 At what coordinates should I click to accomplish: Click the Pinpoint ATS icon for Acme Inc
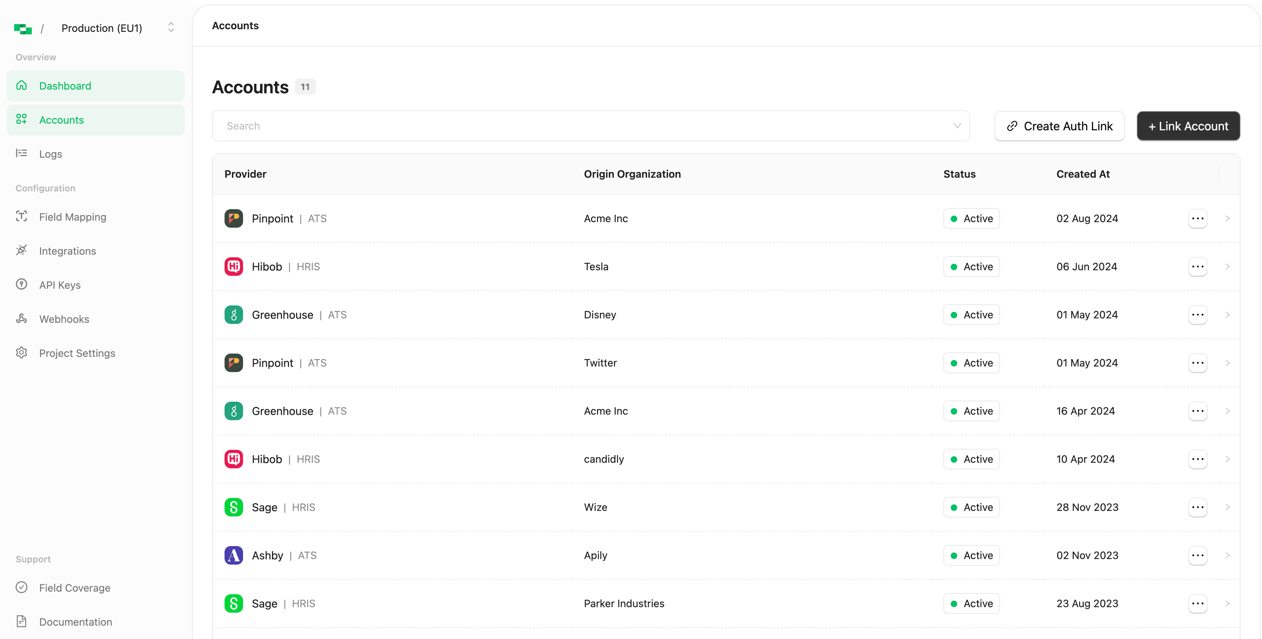pyautogui.click(x=234, y=218)
